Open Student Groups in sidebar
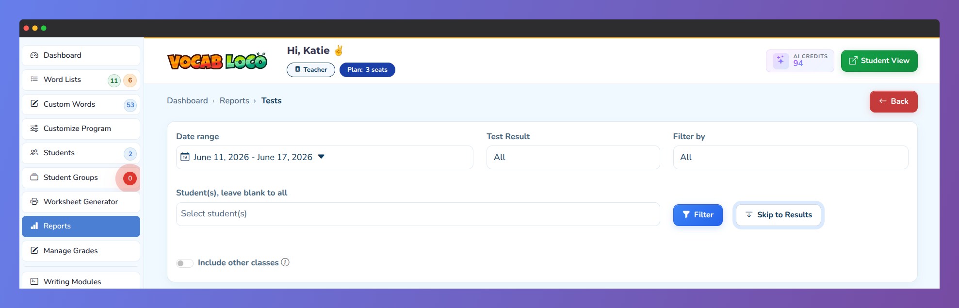The width and height of the screenshot is (959, 308). 81,178
